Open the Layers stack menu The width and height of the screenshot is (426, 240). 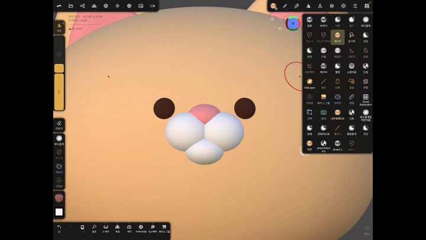click(332, 6)
